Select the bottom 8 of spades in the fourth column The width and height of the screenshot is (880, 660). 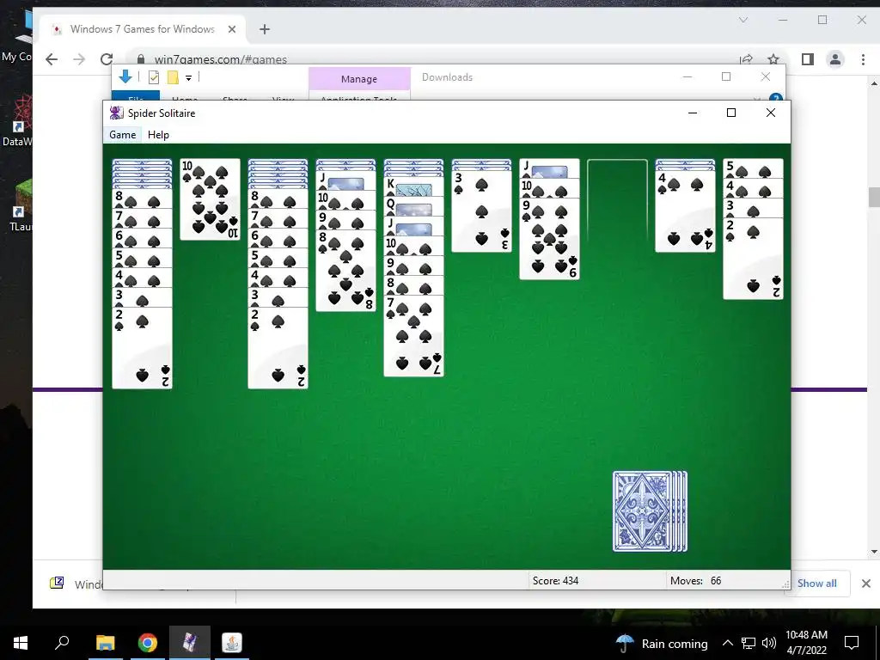345,271
